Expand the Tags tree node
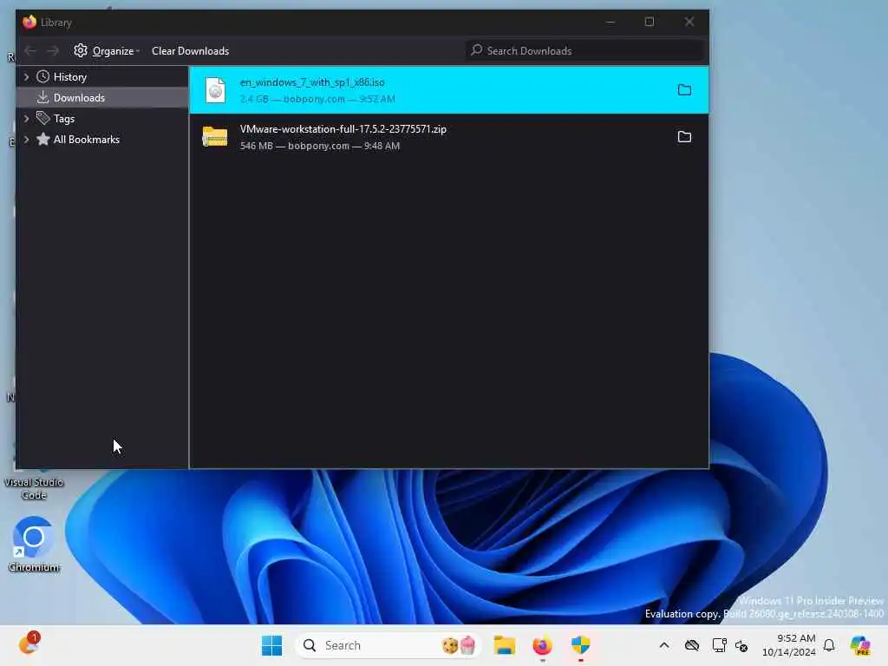 click(26, 118)
